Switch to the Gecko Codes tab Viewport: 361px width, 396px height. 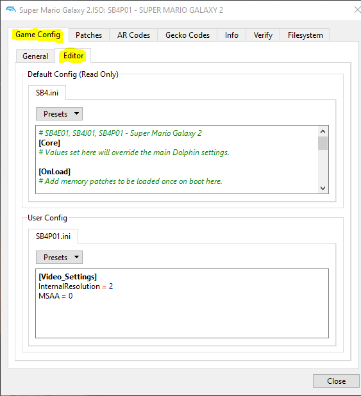(187, 35)
